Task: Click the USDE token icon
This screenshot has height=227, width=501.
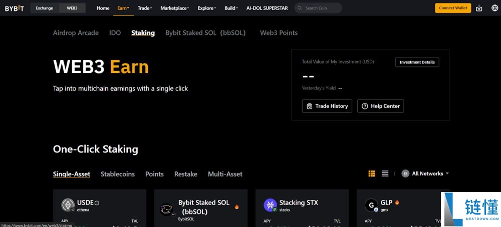Action: click(68, 205)
